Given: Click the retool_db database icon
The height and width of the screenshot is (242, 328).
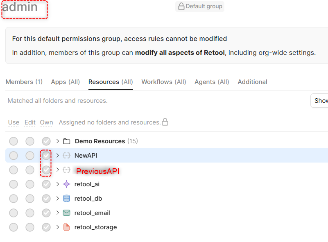Looking at the screenshot, I should coord(67,199).
